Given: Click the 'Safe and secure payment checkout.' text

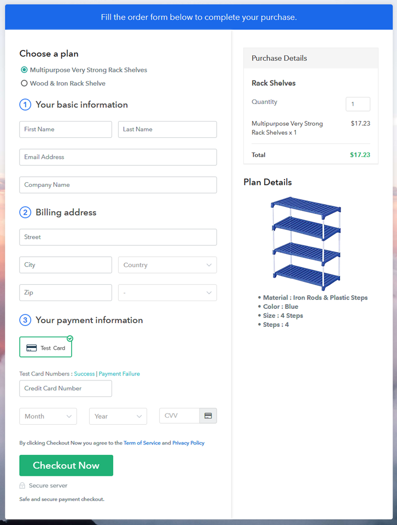Looking at the screenshot, I should (x=62, y=499).
